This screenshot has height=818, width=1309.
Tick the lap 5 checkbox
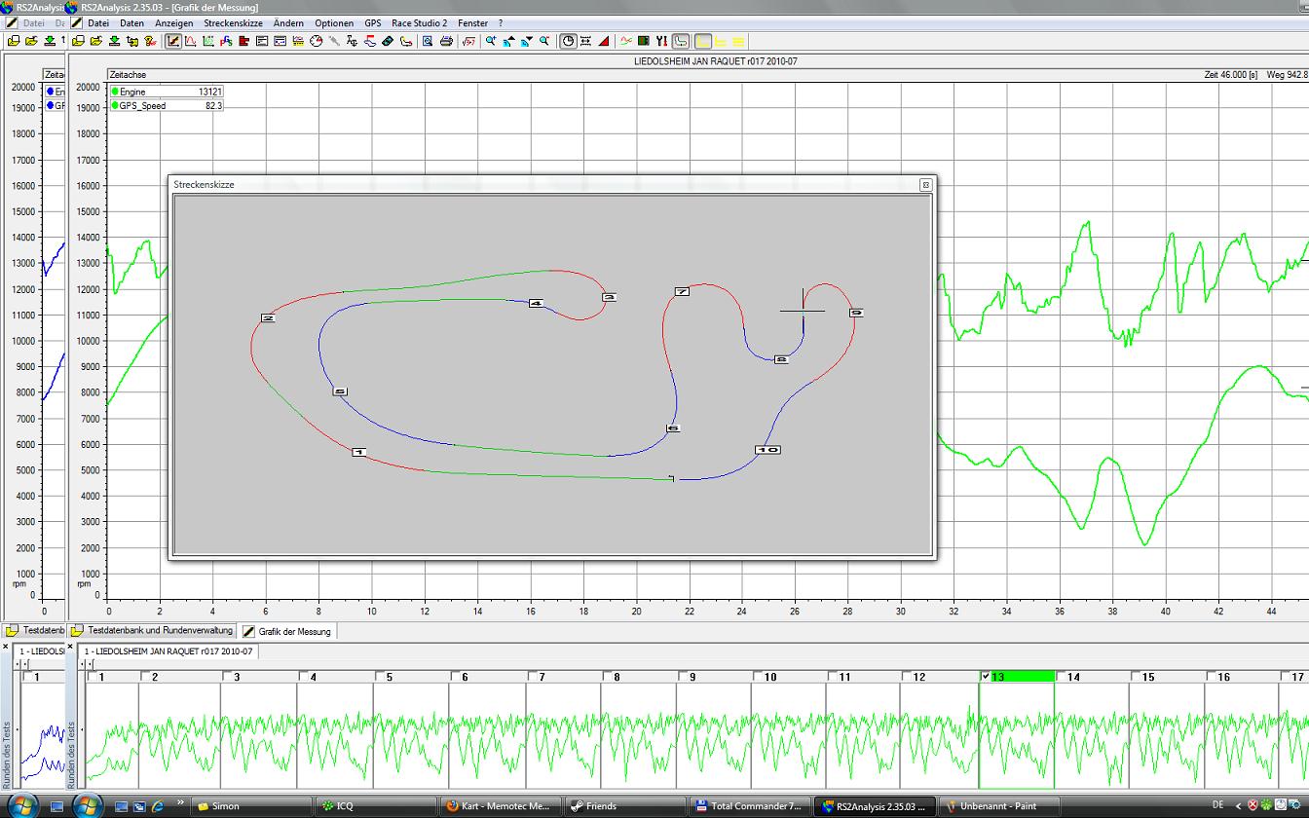pos(379,677)
